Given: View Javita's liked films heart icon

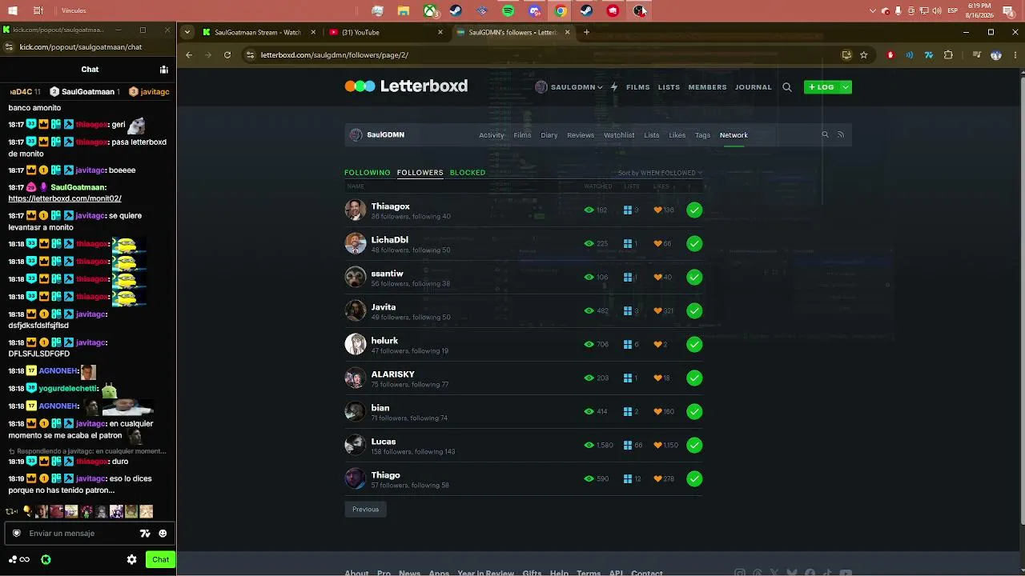Looking at the screenshot, I should coord(658,310).
